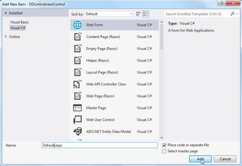Click the Add button
This screenshot has height=166, width=242.
[x=200, y=159]
